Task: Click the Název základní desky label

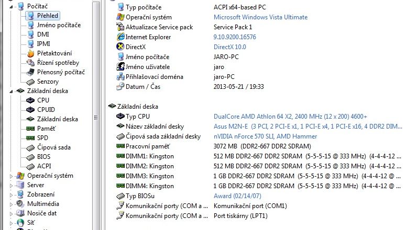Action: coord(155,126)
